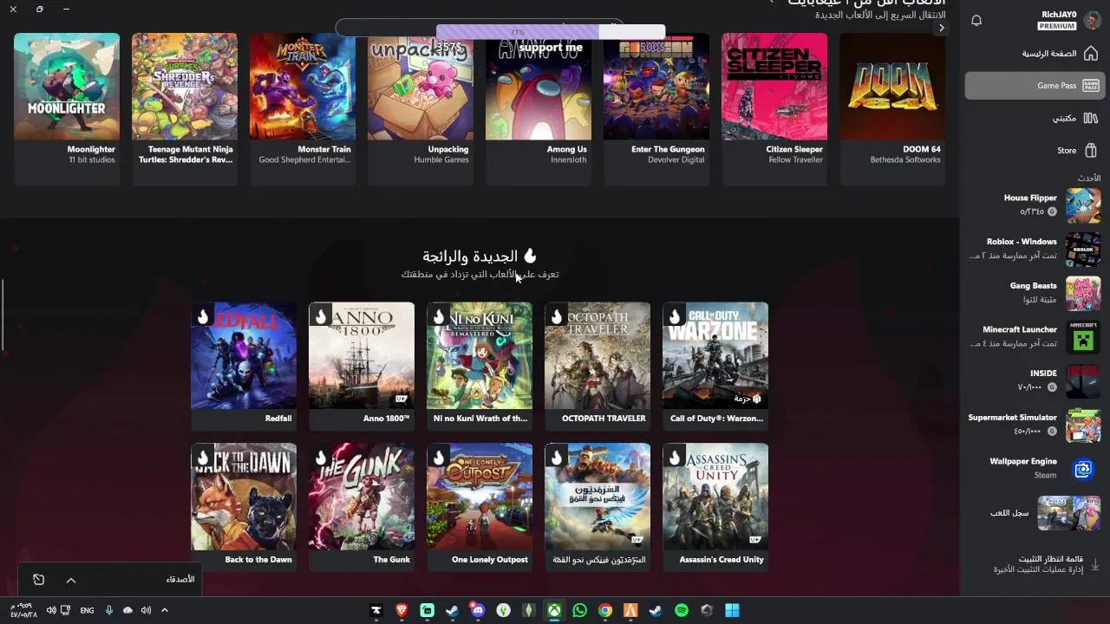Image resolution: width=1110 pixels, height=624 pixels.
Task: Open the OneDrive cloud tray icon
Action: [127, 610]
